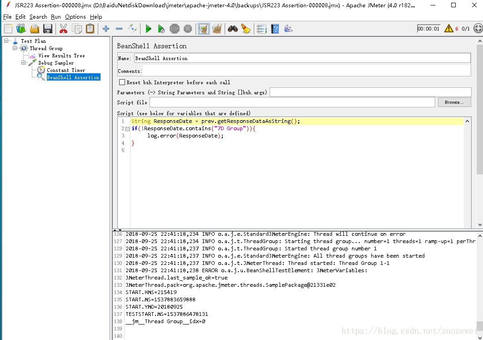Open the Run menu
Viewport: 483px width, 340px height.
(56, 17)
